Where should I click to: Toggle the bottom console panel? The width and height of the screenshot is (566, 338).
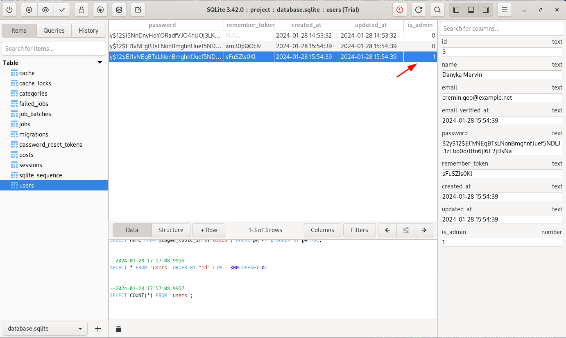point(471,10)
